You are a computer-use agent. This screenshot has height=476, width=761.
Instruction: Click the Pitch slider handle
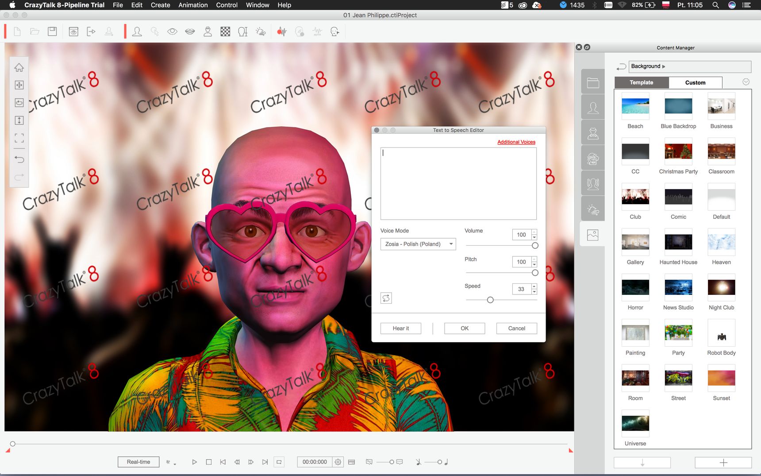(535, 273)
